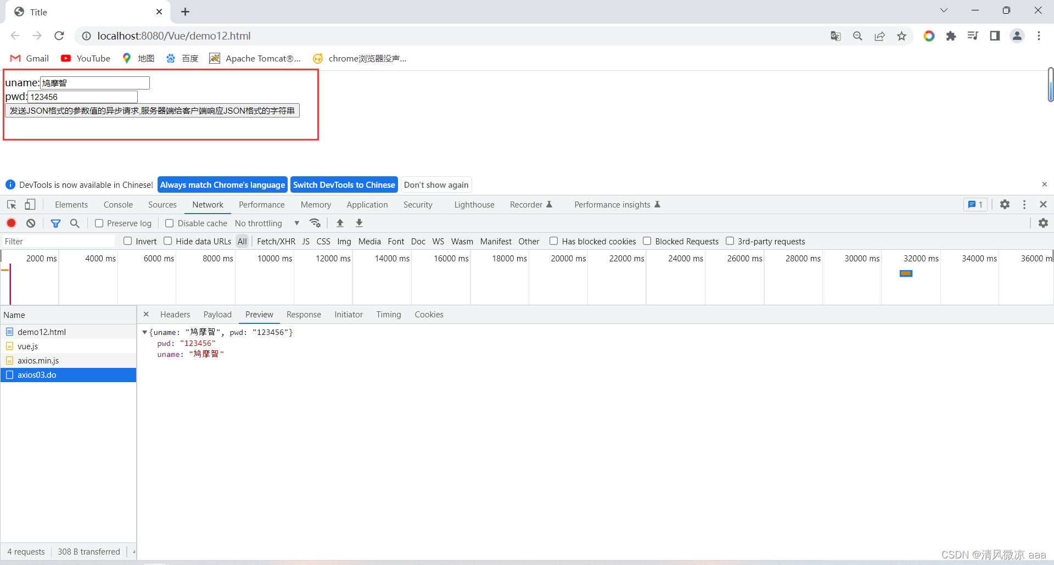1054x565 pixels.
Task: Open tab search chevron in title bar
Action: click(944, 10)
